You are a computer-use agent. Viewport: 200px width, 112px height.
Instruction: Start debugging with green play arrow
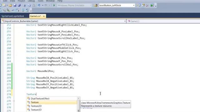coord(54,6)
